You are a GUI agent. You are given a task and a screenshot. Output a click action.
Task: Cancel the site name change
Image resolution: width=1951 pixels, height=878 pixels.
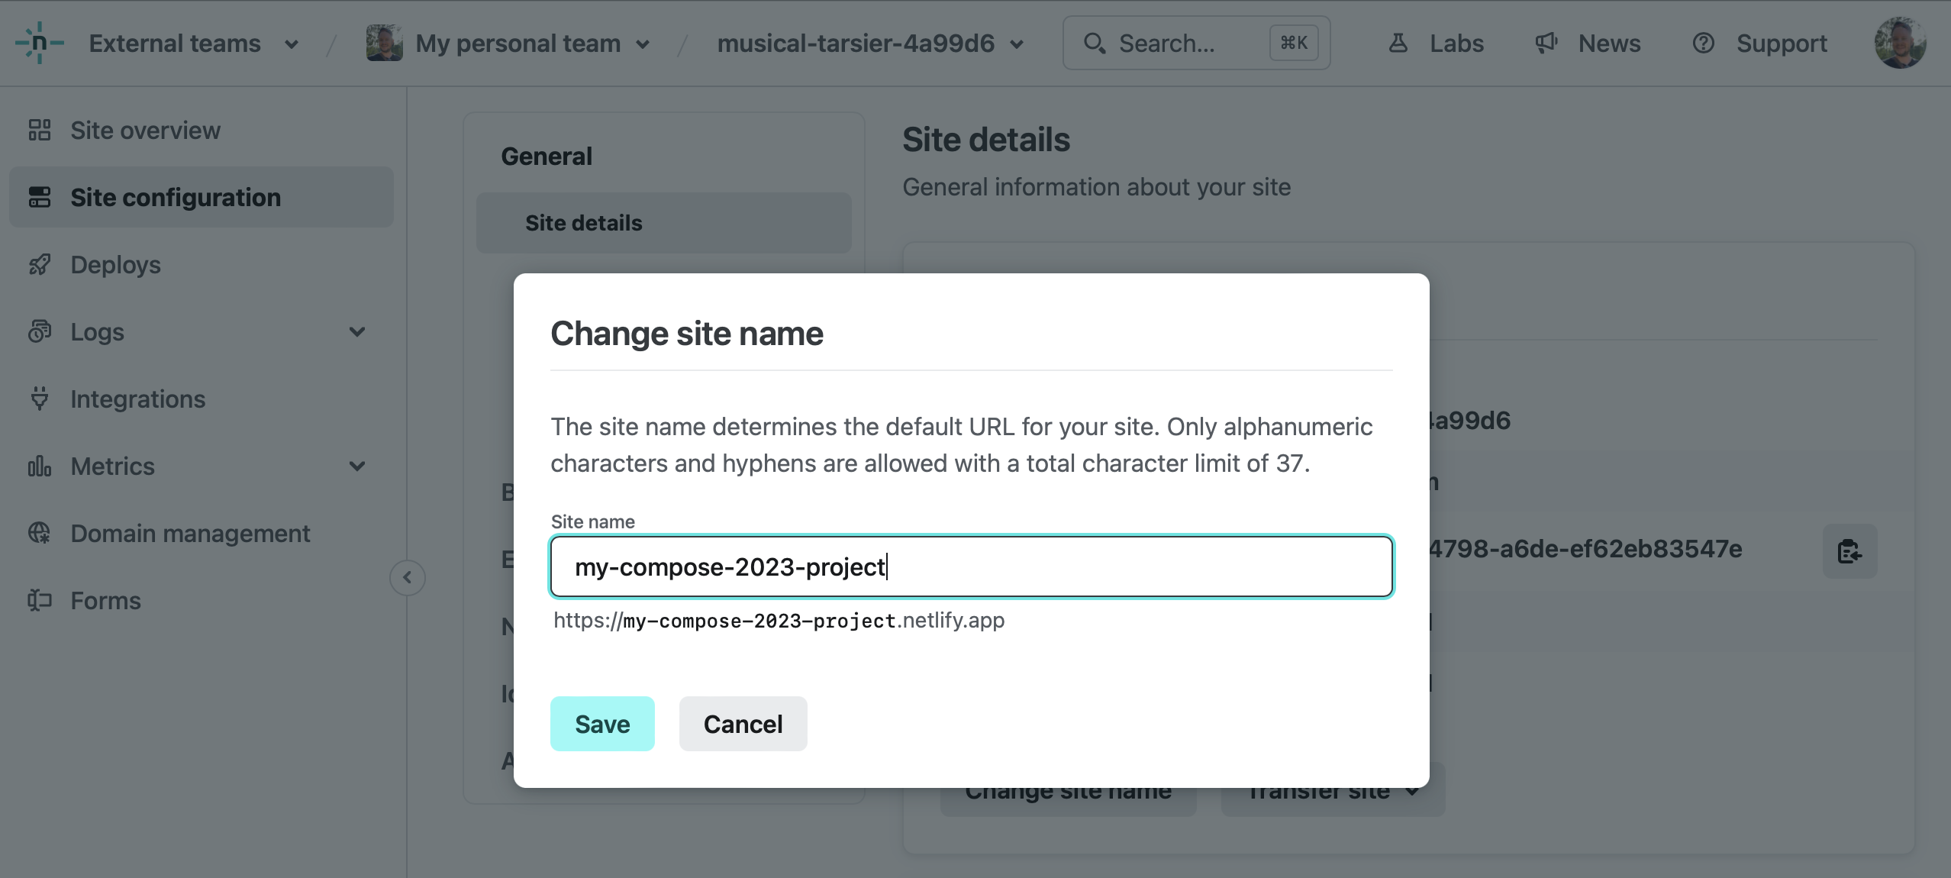click(x=743, y=724)
